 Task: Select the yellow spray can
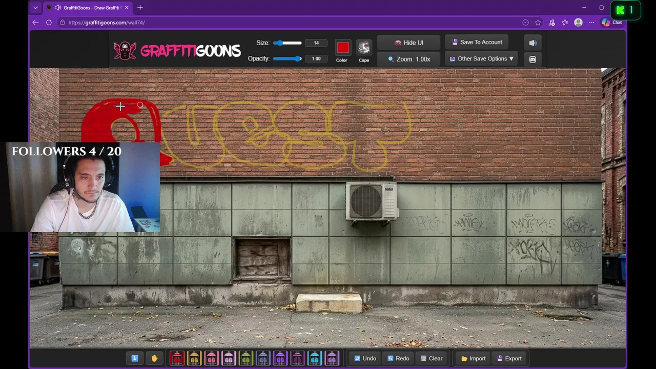[x=194, y=358]
